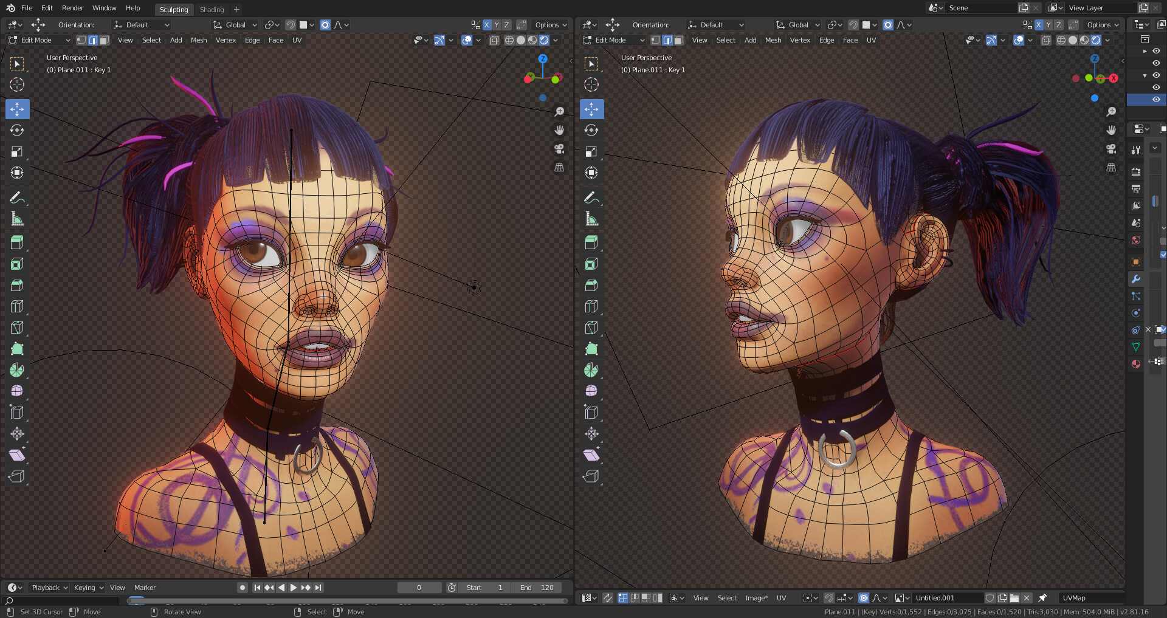
Task: Open the Modifier properties wrench tab
Action: click(x=1135, y=279)
